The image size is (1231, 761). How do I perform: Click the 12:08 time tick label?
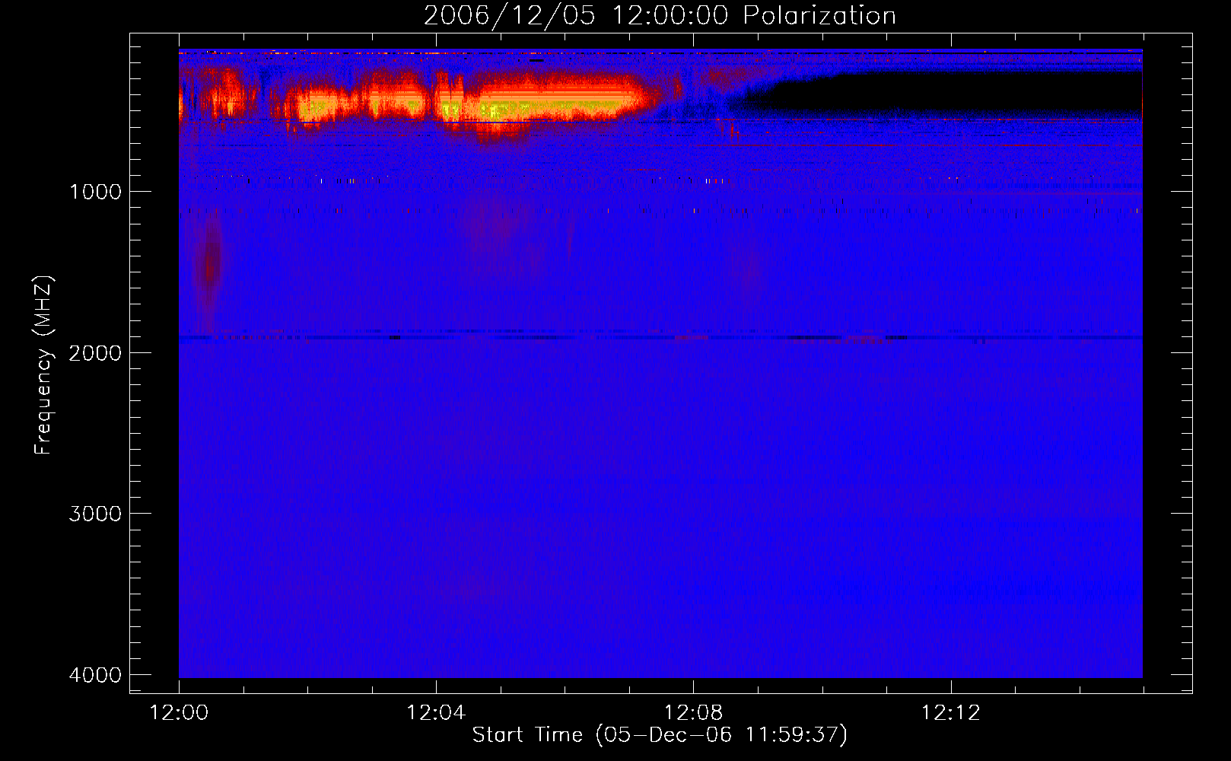693,713
